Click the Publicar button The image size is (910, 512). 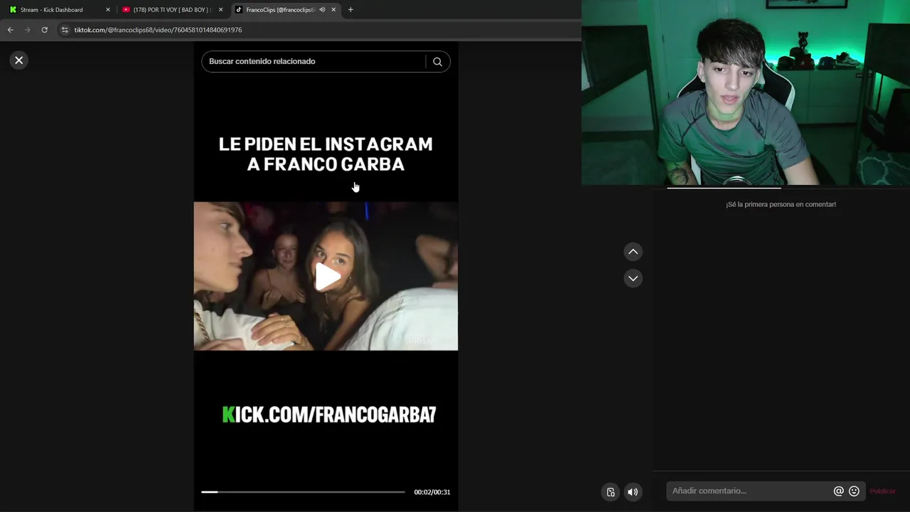pos(883,491)
